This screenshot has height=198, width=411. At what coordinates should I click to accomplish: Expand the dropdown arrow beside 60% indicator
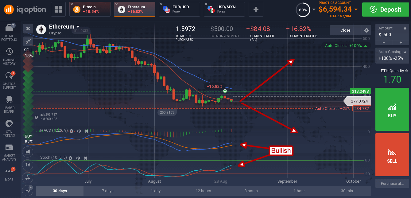(x=314, y=10)
